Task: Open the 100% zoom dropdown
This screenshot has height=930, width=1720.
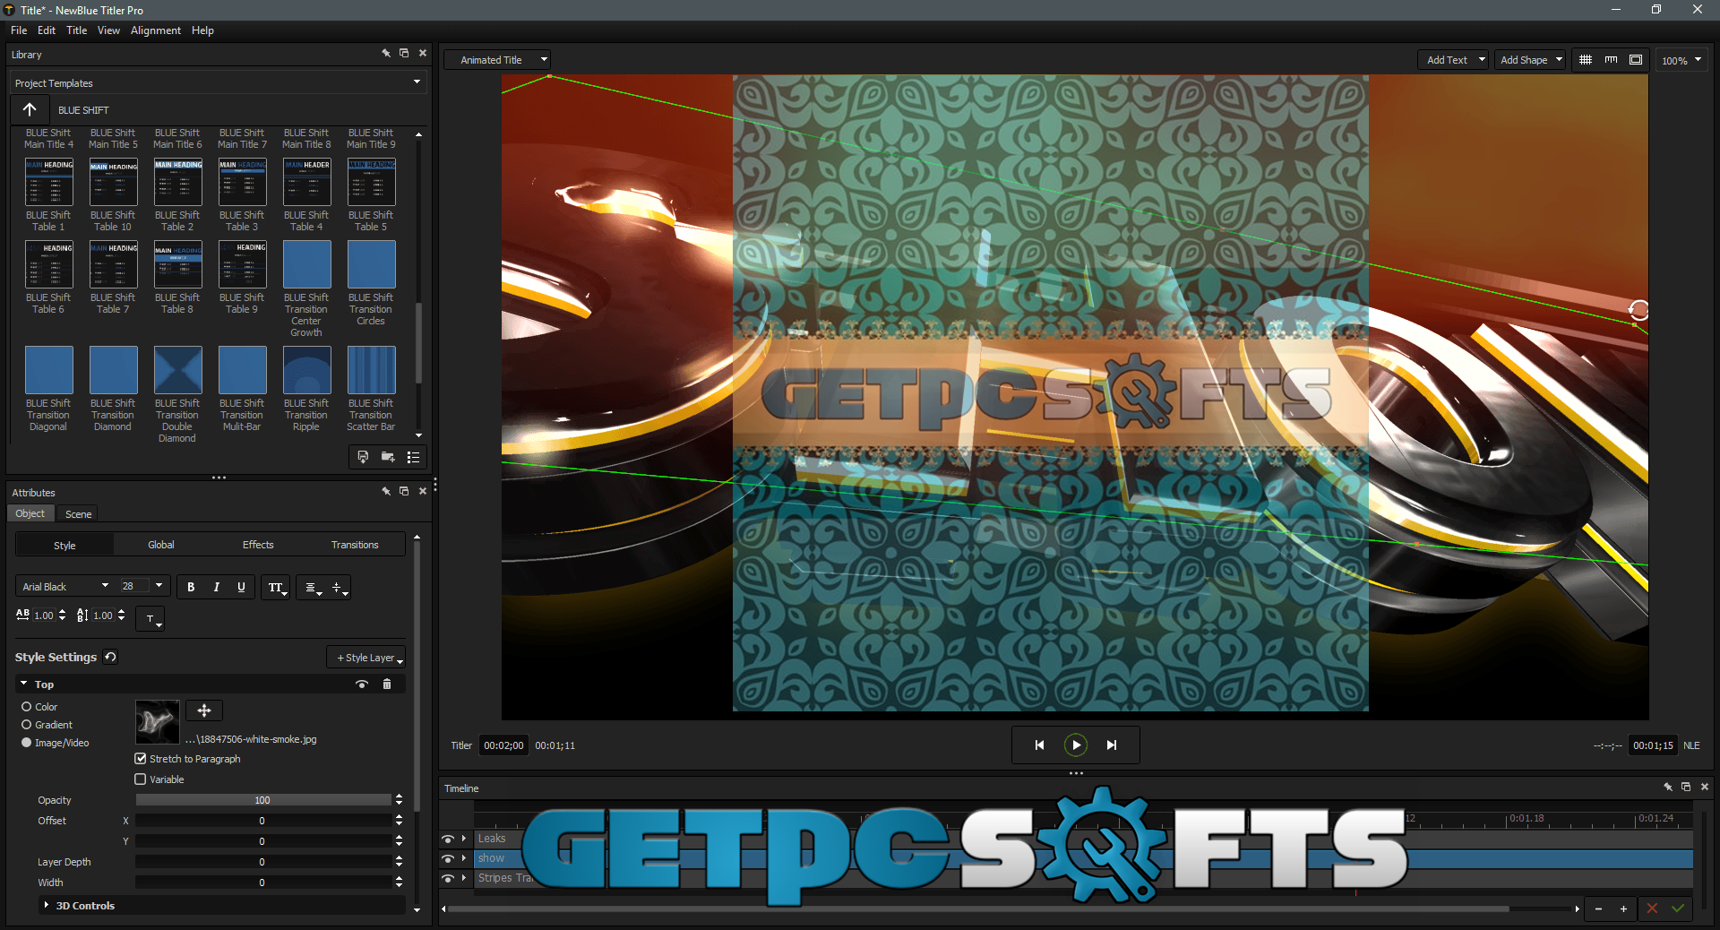Action: 1681,60
